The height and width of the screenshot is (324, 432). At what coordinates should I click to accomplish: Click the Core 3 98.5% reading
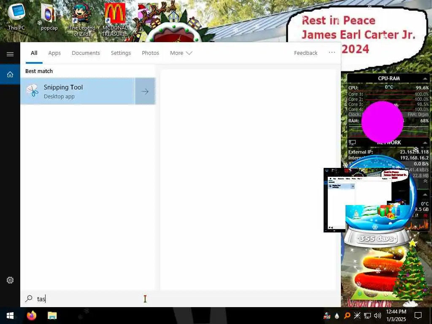click(x=423, y=105)
